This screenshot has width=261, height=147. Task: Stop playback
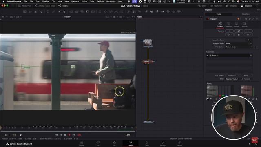tap(65, 135)
